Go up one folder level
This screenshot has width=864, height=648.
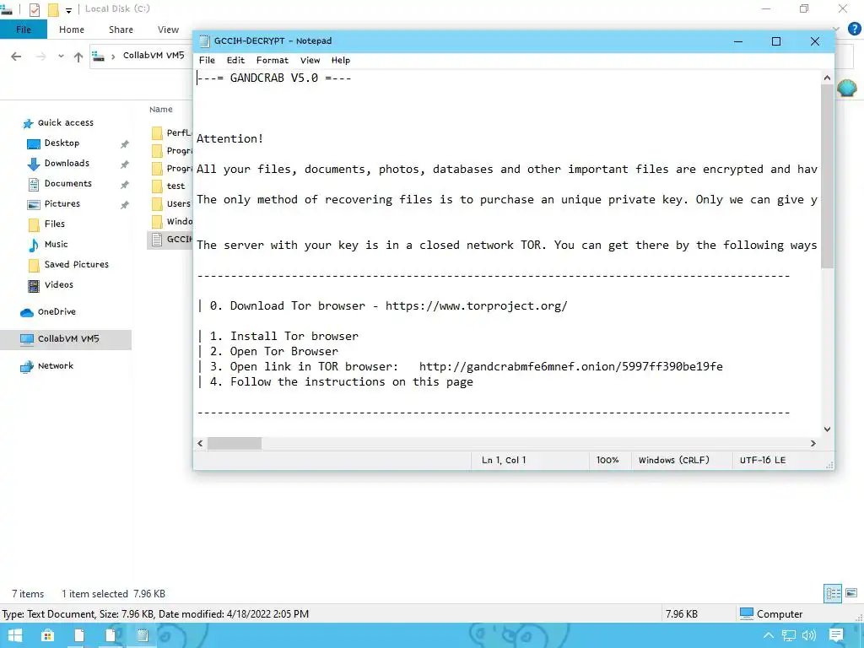coord(78,57)
